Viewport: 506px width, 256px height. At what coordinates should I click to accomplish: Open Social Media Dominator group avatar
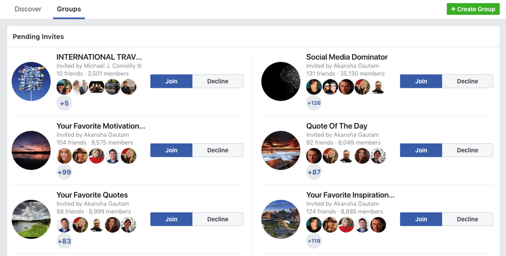click(280, 81)
